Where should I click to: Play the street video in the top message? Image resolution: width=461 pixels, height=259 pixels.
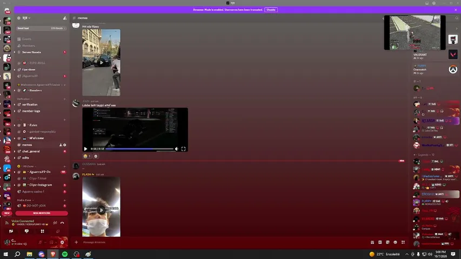(101, 62)
